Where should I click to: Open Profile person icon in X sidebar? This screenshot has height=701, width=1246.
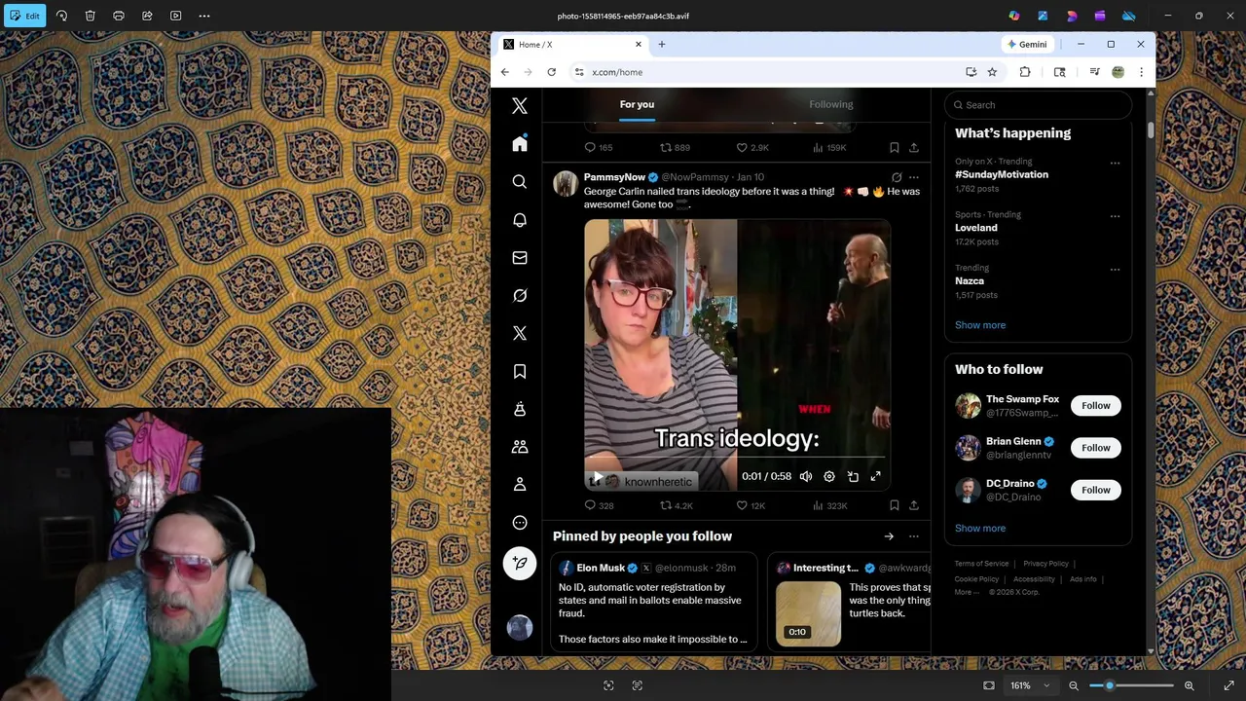pos(520,485)
